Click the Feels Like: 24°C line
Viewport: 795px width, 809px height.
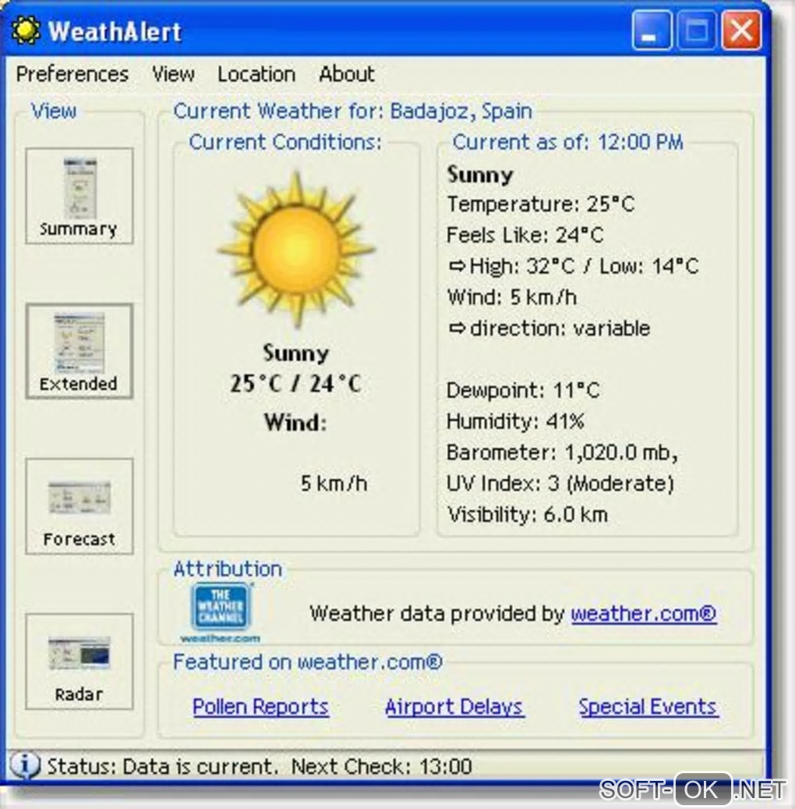(x=525, y=236)
